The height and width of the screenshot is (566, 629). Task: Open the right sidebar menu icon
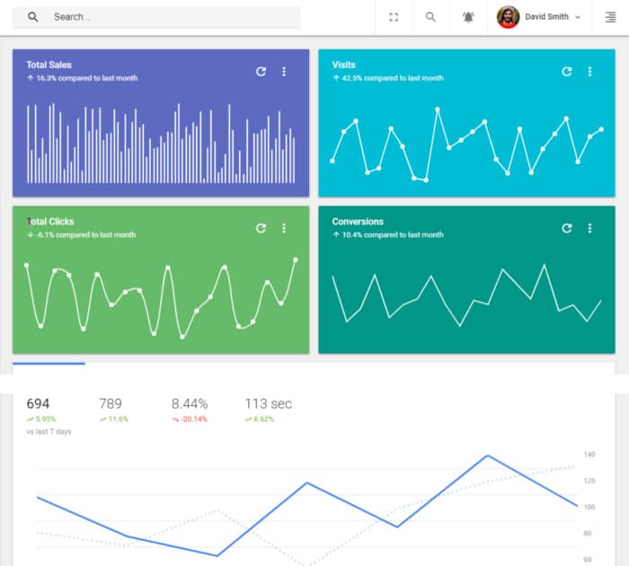coord(610,17)
